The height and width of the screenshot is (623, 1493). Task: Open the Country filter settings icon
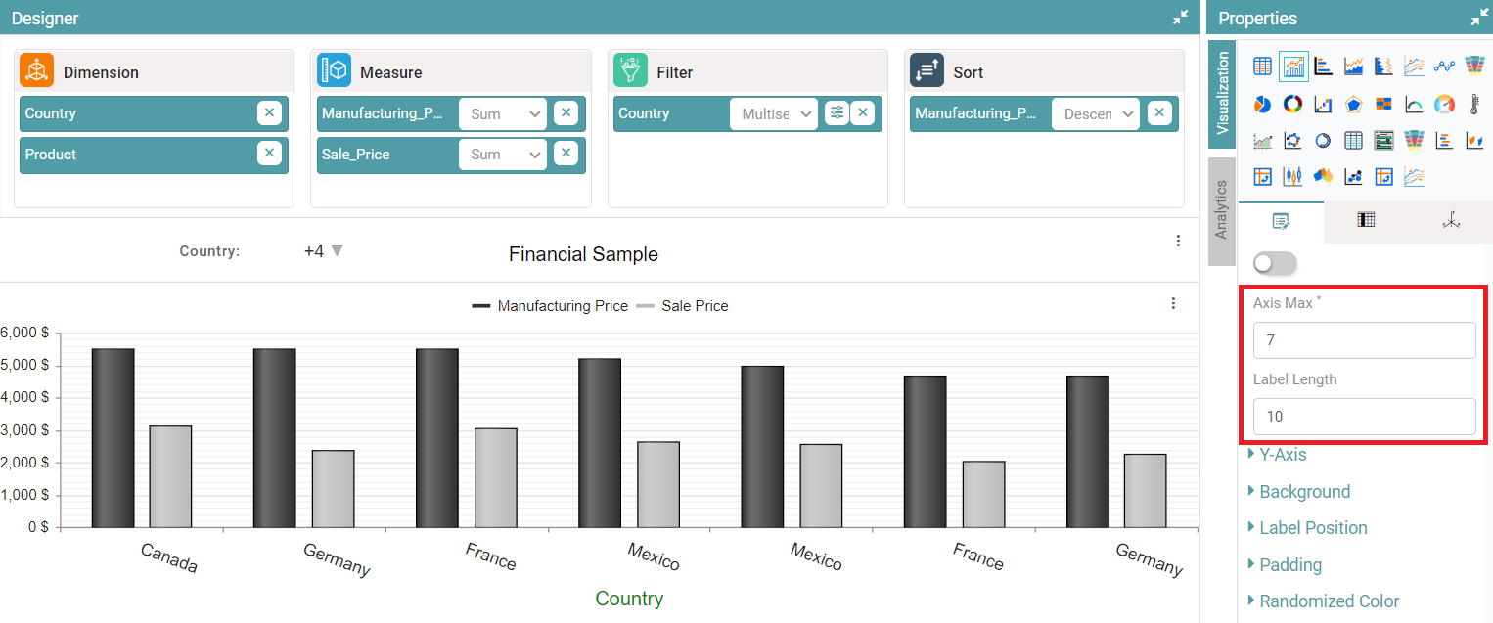pyautogui.click(x=837, y=113)
